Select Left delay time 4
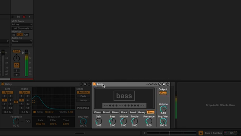 11,100
